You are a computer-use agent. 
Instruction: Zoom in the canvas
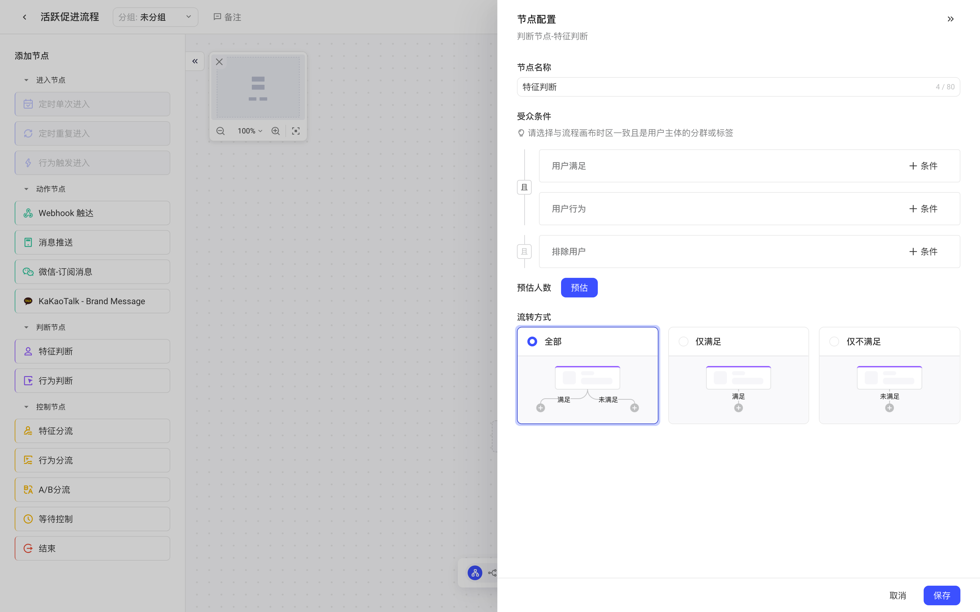275,131
